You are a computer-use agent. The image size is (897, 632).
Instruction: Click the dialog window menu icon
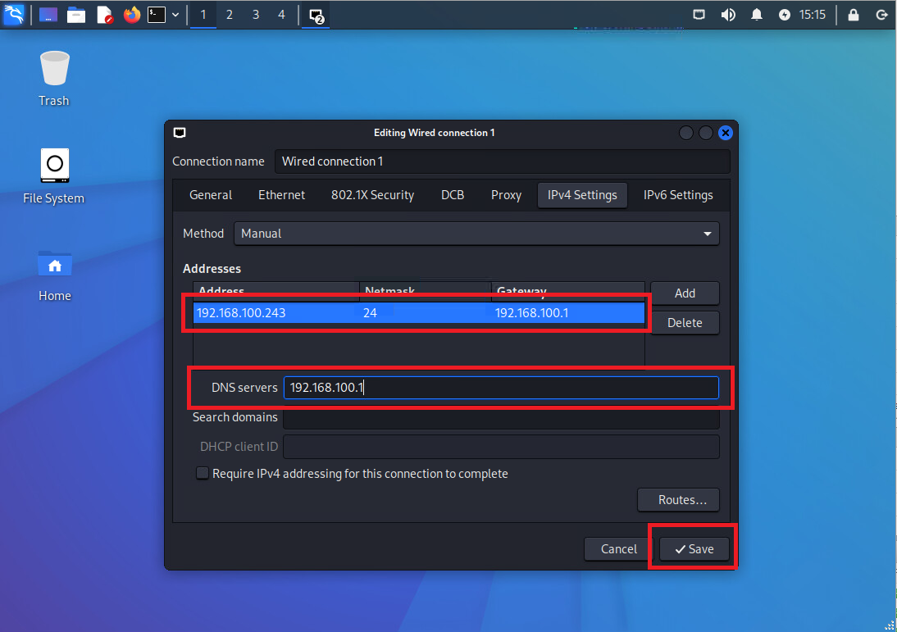(x=180, y=133)
